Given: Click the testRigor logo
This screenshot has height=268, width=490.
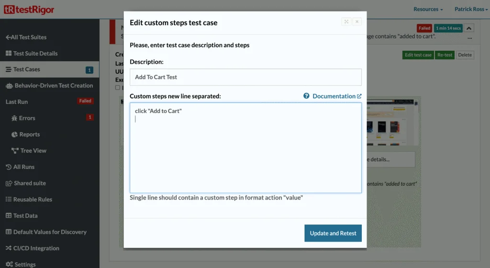Looking at the screenshot, I should click(x=29, y=10).
